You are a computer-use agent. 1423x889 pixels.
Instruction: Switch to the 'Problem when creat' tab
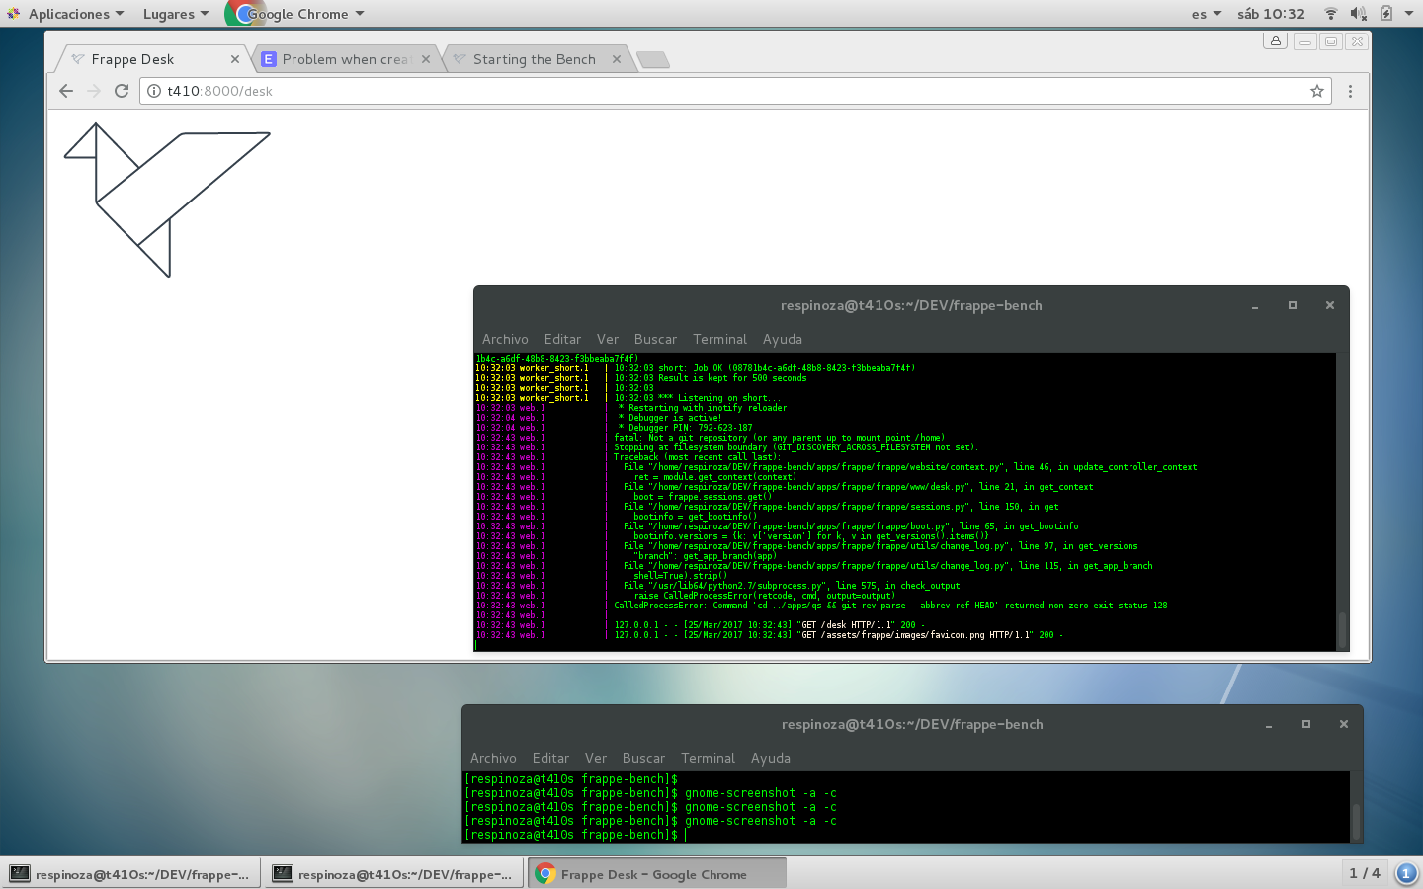(x=346, y=59)
